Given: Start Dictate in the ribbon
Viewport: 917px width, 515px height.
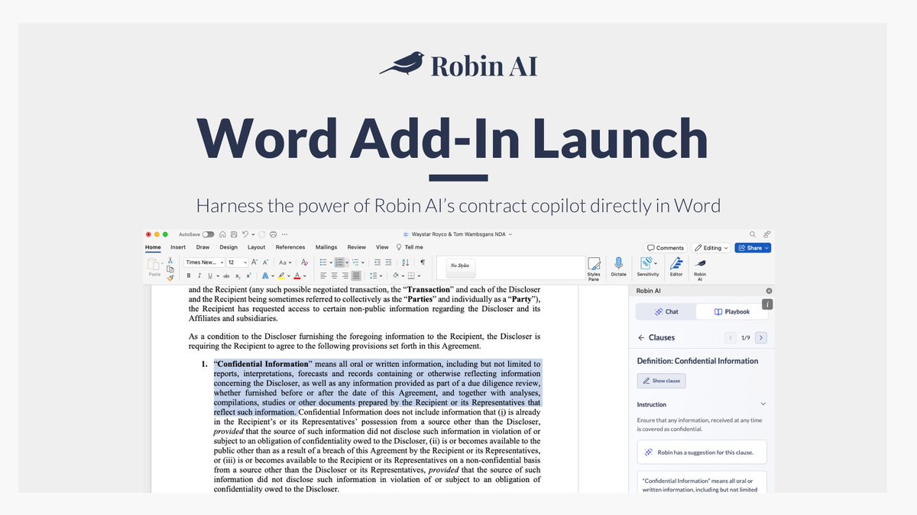Looking at the screenshot, I should (619, 267).
